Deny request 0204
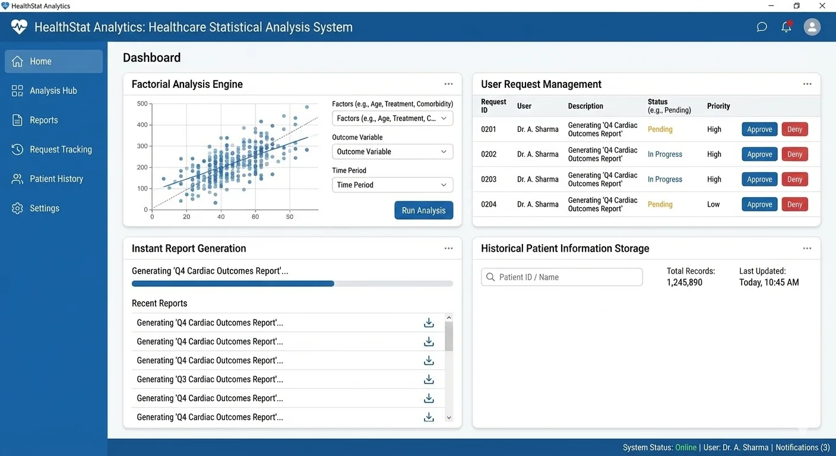The image size is (836, 456). pyautogui.click(x=794, y=204)
